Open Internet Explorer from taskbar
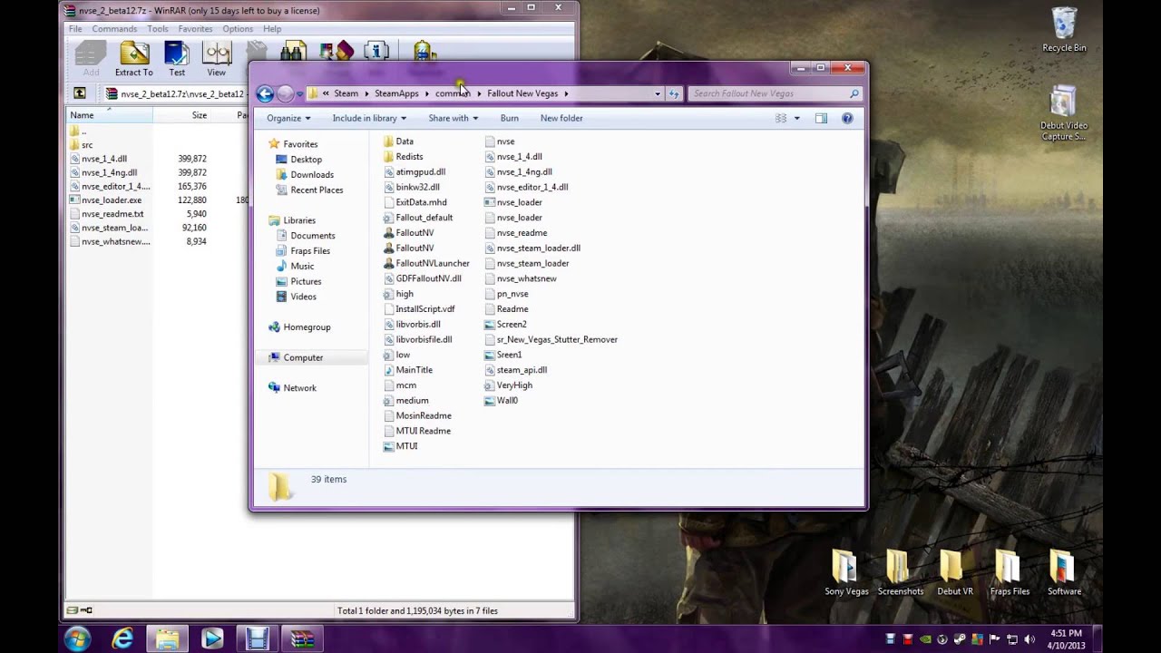The width and height of the screenshot is (1161, 653). tap(122, 638)
